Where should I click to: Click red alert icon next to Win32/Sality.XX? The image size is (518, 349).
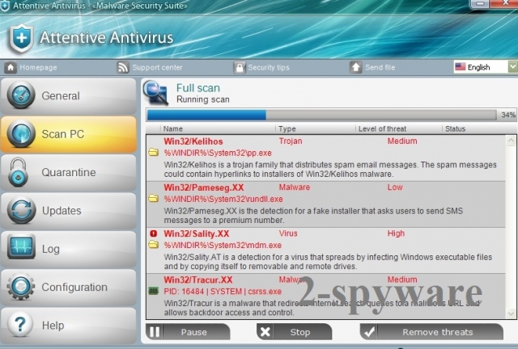pos(153,233)
